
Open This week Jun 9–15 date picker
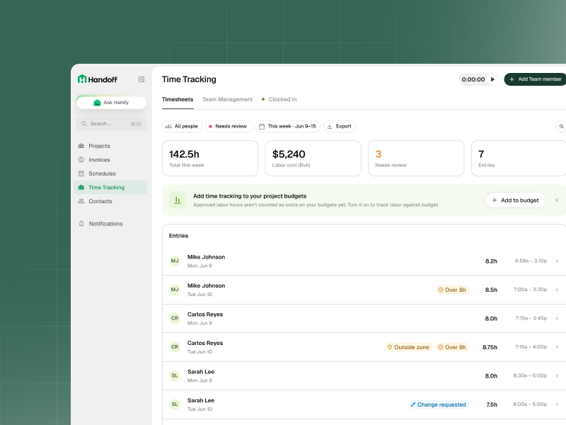tap(288, 127)
